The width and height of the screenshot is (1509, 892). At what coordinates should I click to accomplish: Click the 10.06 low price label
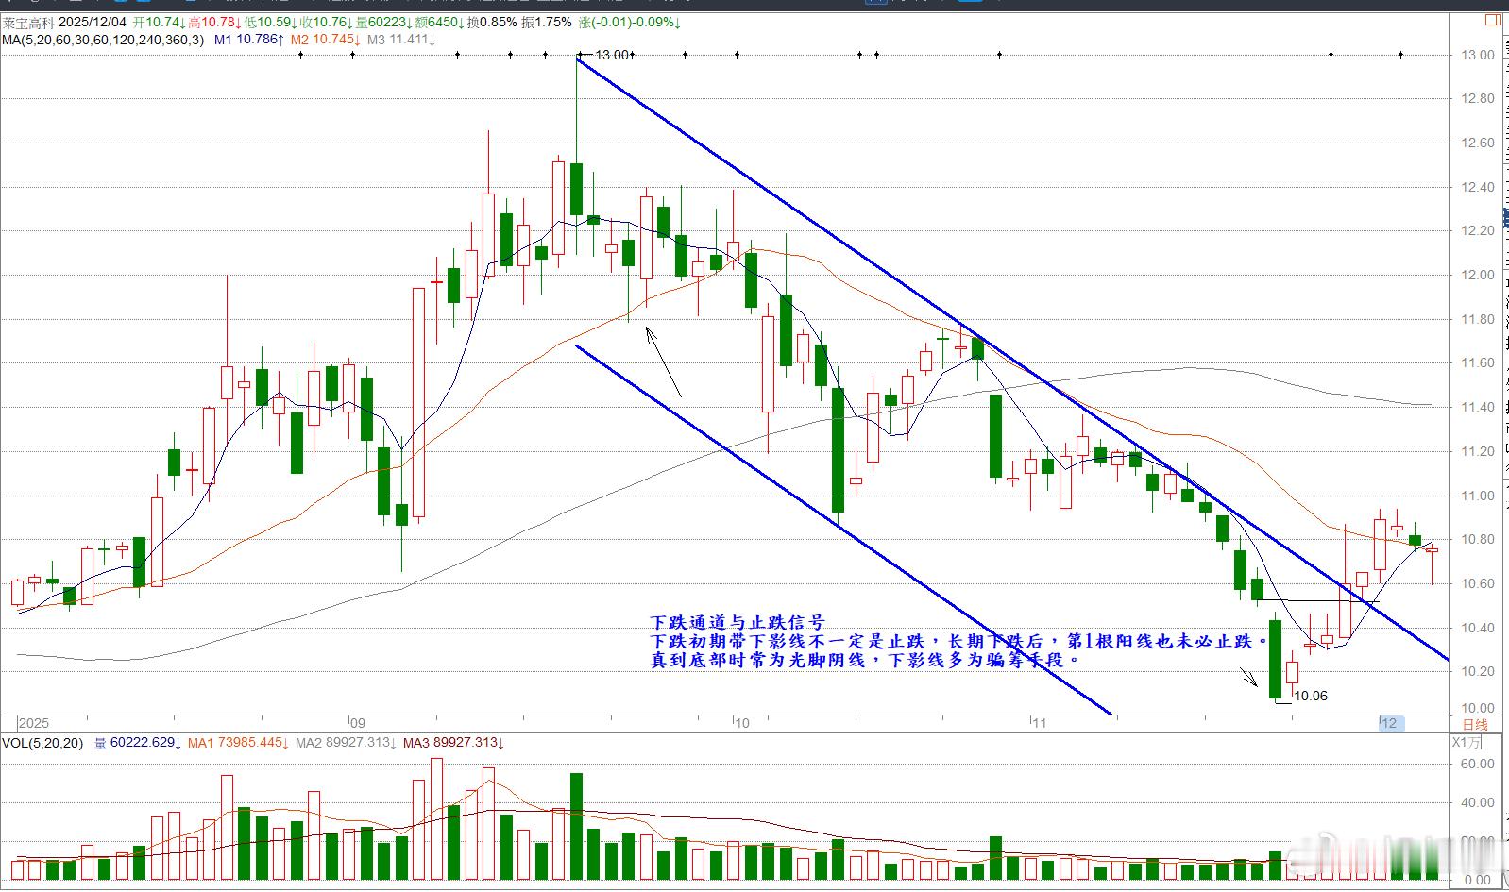1311,696
